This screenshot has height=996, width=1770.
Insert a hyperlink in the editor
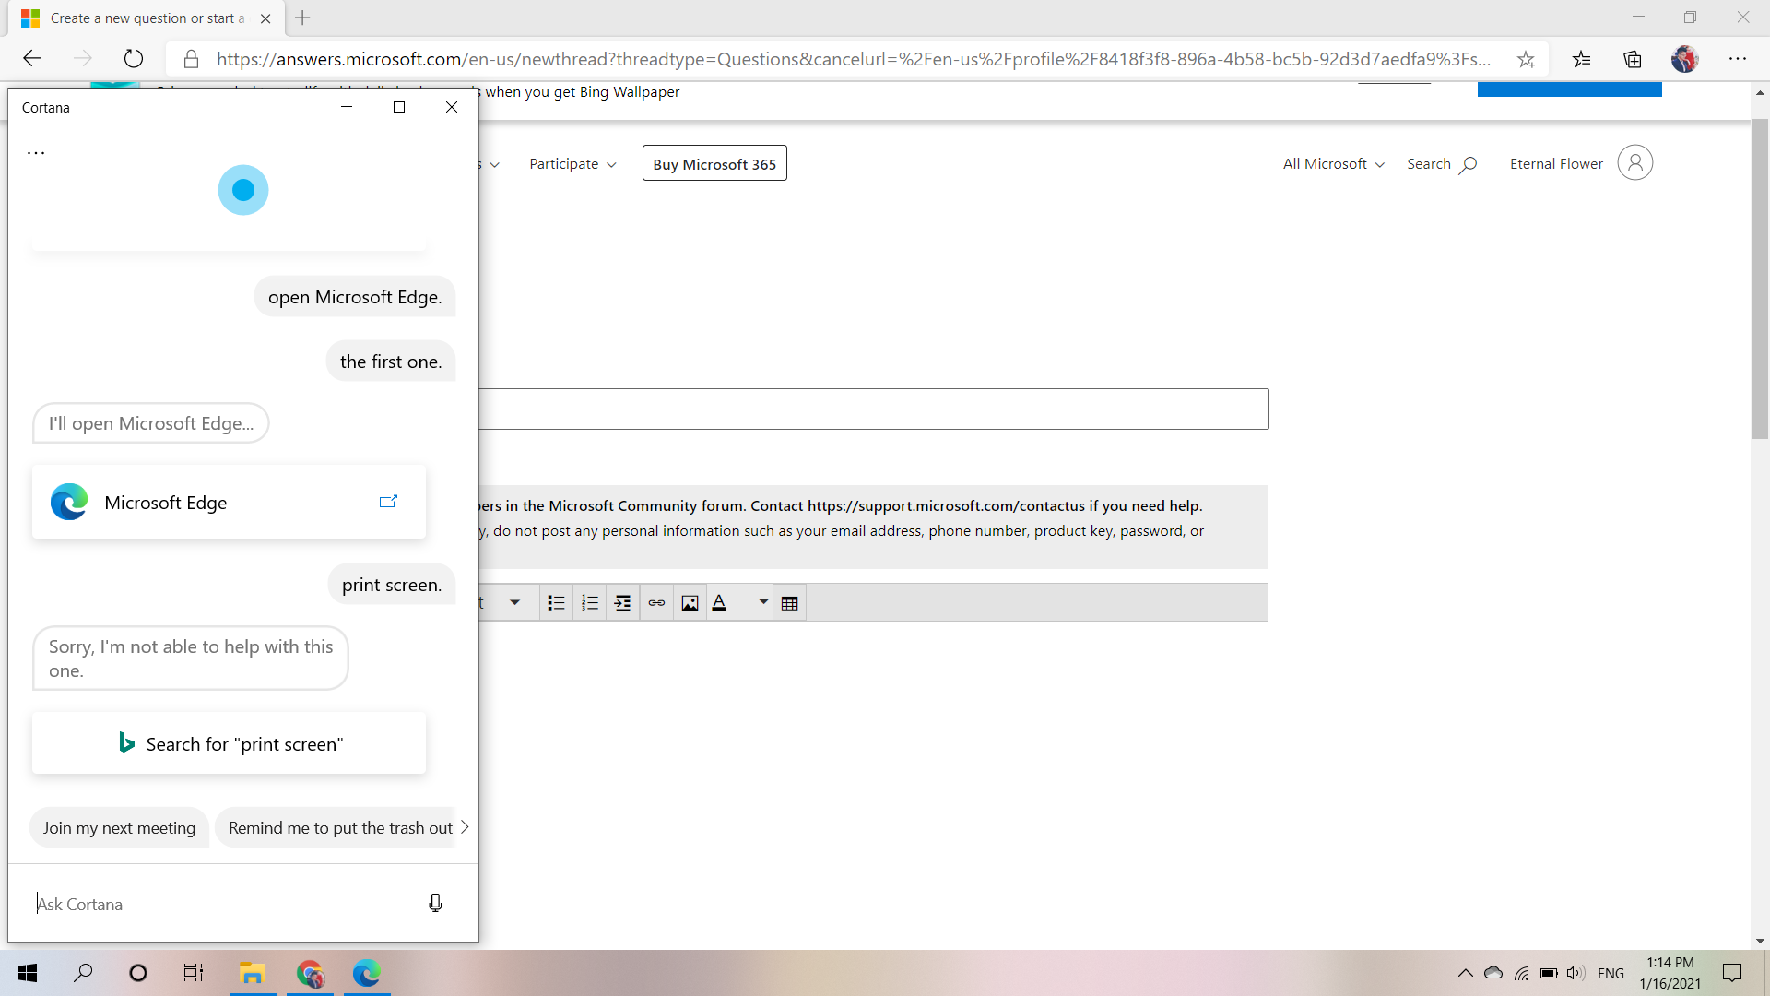coord(656,603)
